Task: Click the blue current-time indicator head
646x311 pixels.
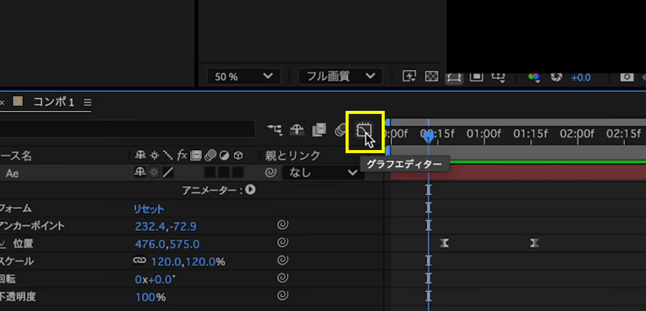Action: (x=429, y=137)
